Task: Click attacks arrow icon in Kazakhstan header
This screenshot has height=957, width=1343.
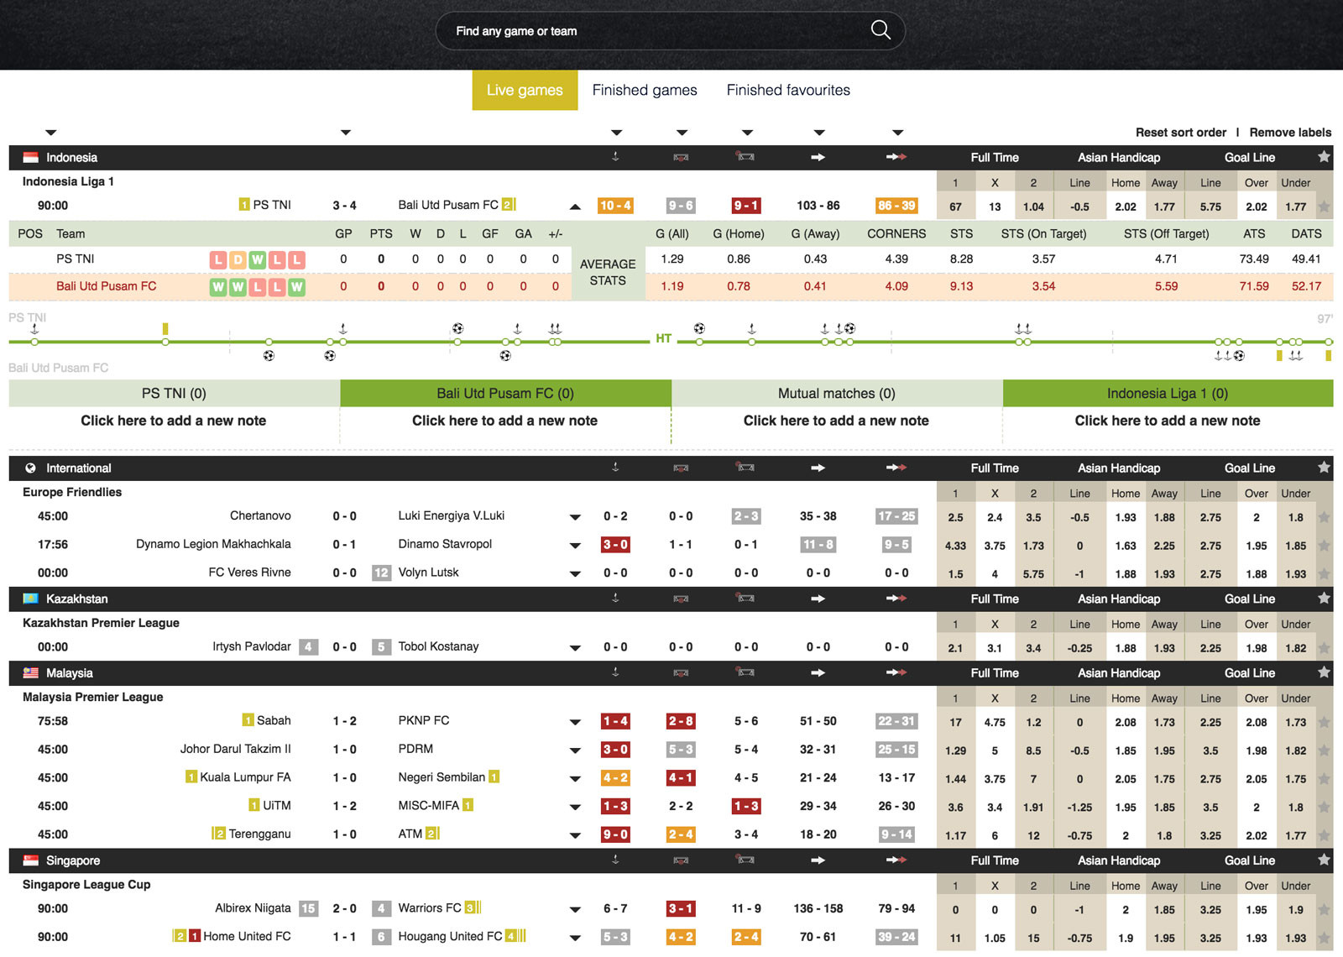Action: pyautogui.click(x=818, y=599)
